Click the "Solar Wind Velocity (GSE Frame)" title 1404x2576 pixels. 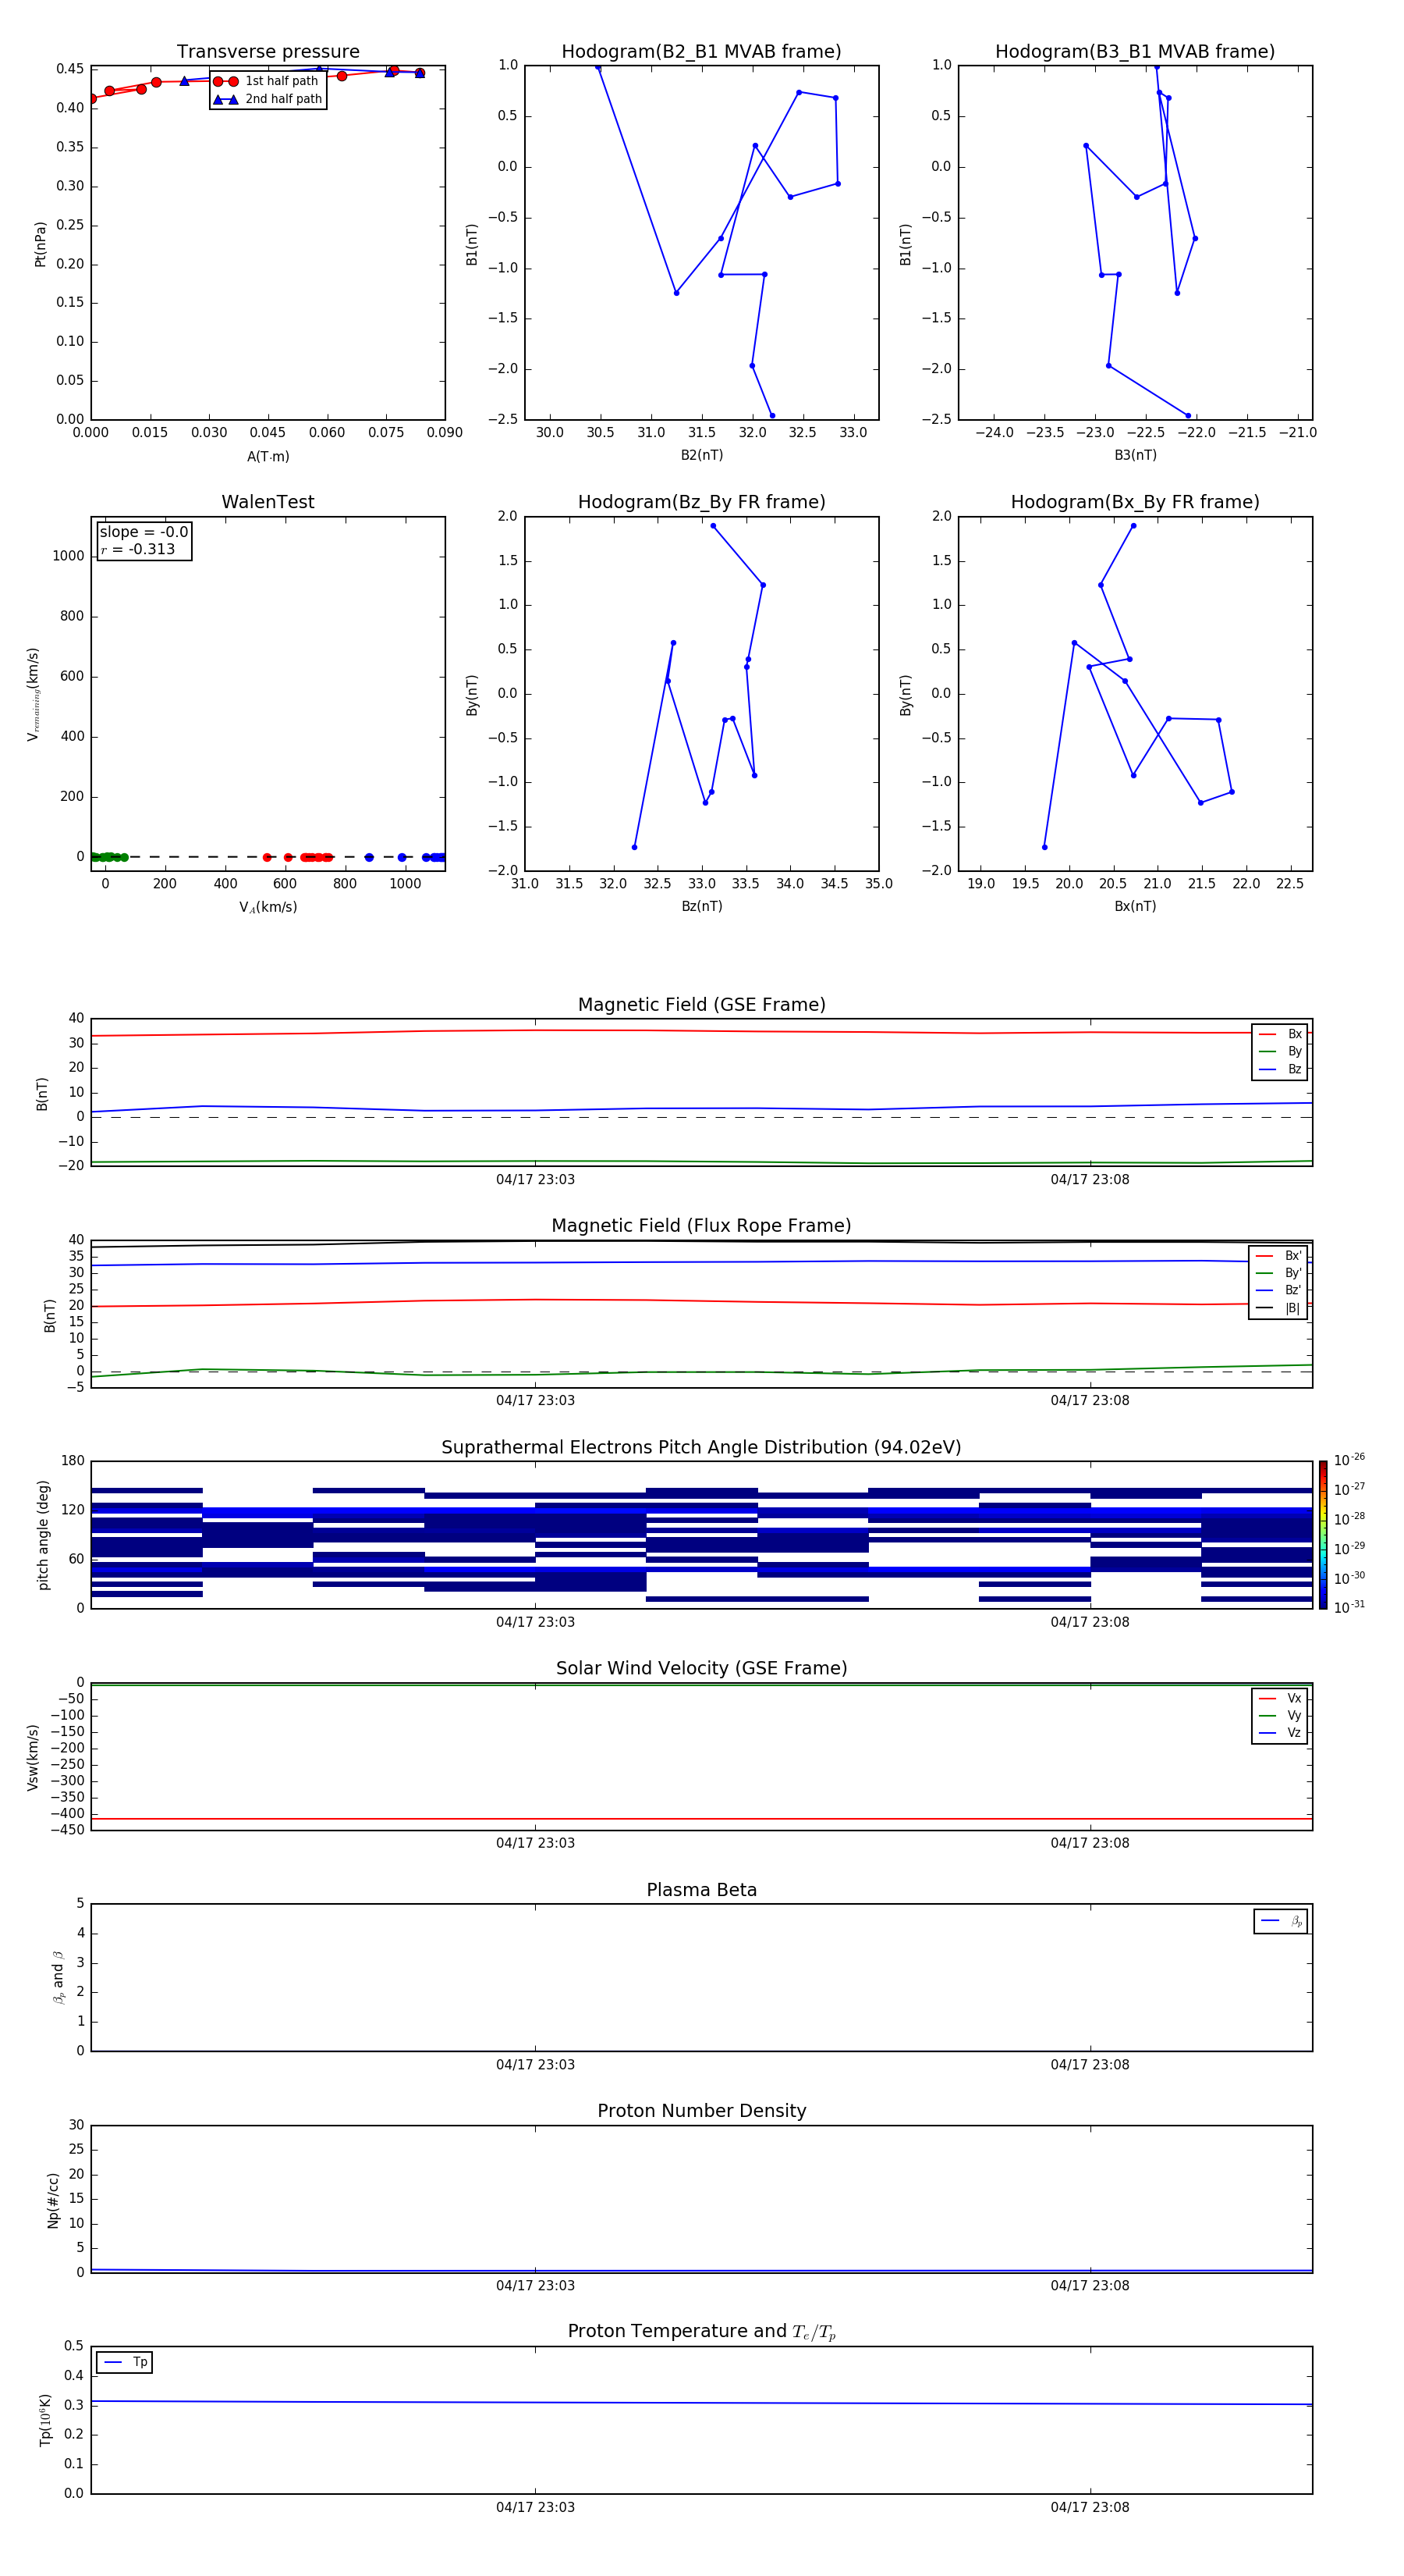(x=701, y=1669)
